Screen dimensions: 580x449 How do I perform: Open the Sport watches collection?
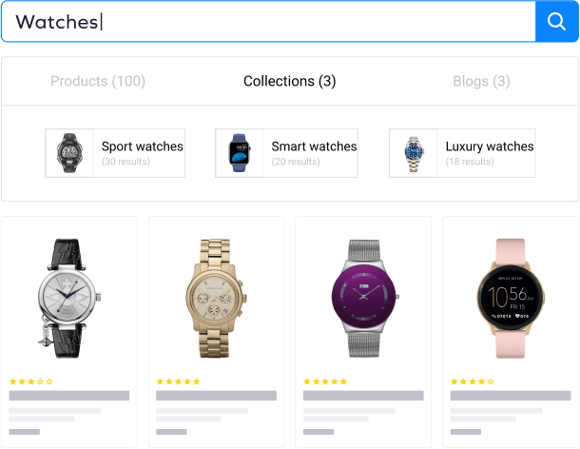(115, 153)
